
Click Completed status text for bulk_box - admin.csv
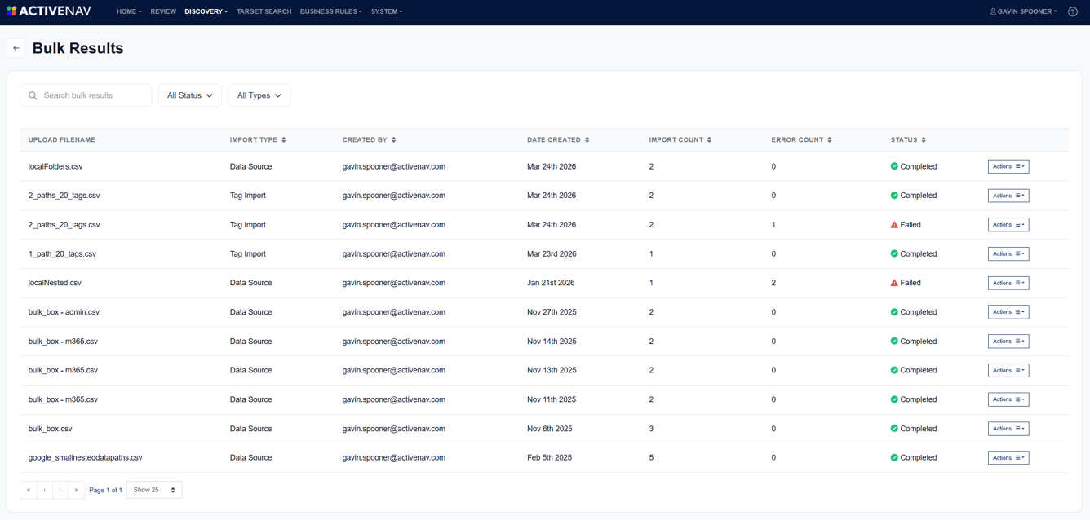coord(919,312)
